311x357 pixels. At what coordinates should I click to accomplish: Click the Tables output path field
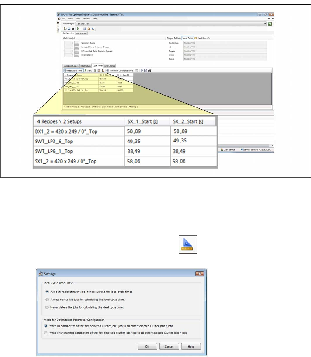(225, 59)
